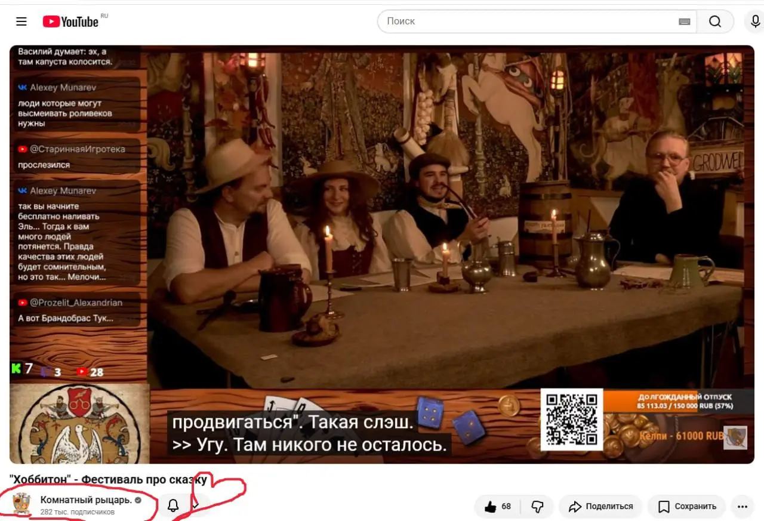Viewport: 764px width, 521px height.
Task: Open the Комнатный рыцарь channel name link
Action: tap(86, 500)
